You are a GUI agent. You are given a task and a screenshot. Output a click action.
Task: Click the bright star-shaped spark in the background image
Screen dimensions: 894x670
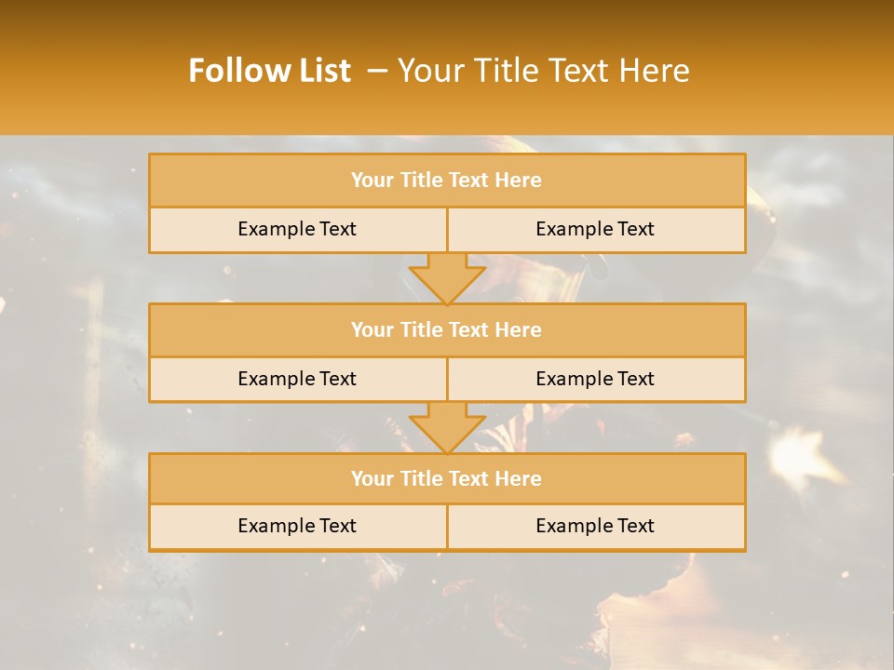(x=801, y=456)
